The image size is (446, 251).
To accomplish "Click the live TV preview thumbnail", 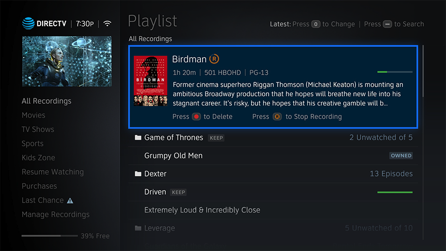I will 66,61.
